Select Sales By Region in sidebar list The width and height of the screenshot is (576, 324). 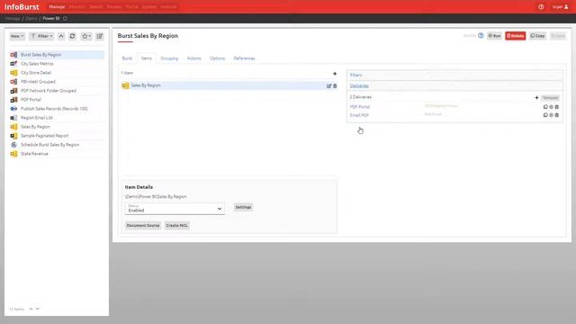tap(35, 127)
